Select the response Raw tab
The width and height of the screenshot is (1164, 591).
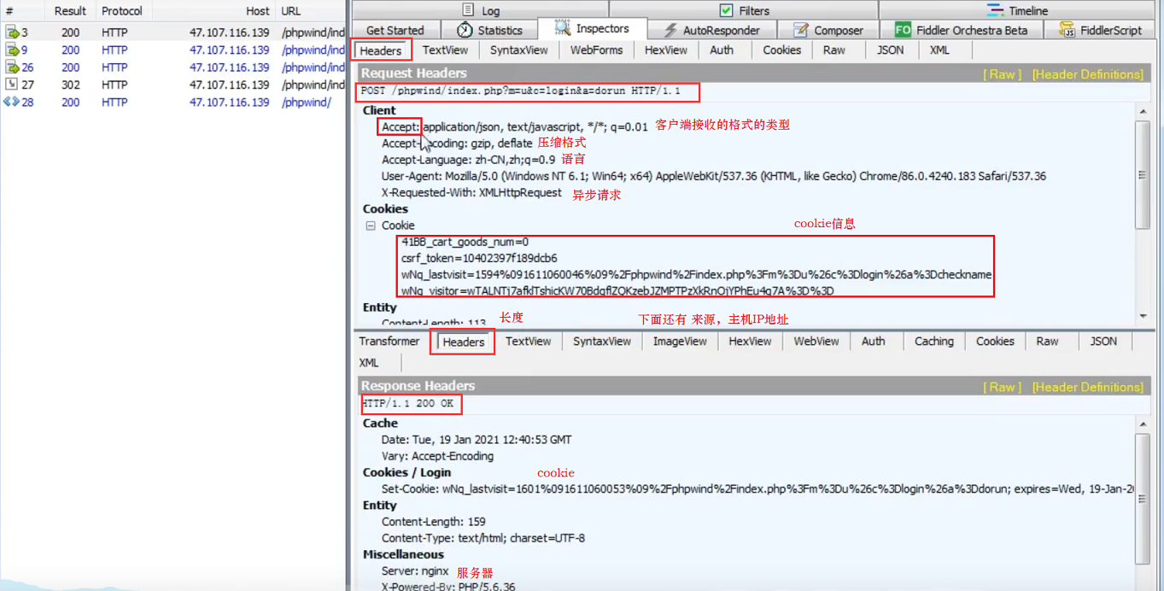(1047, 342)
